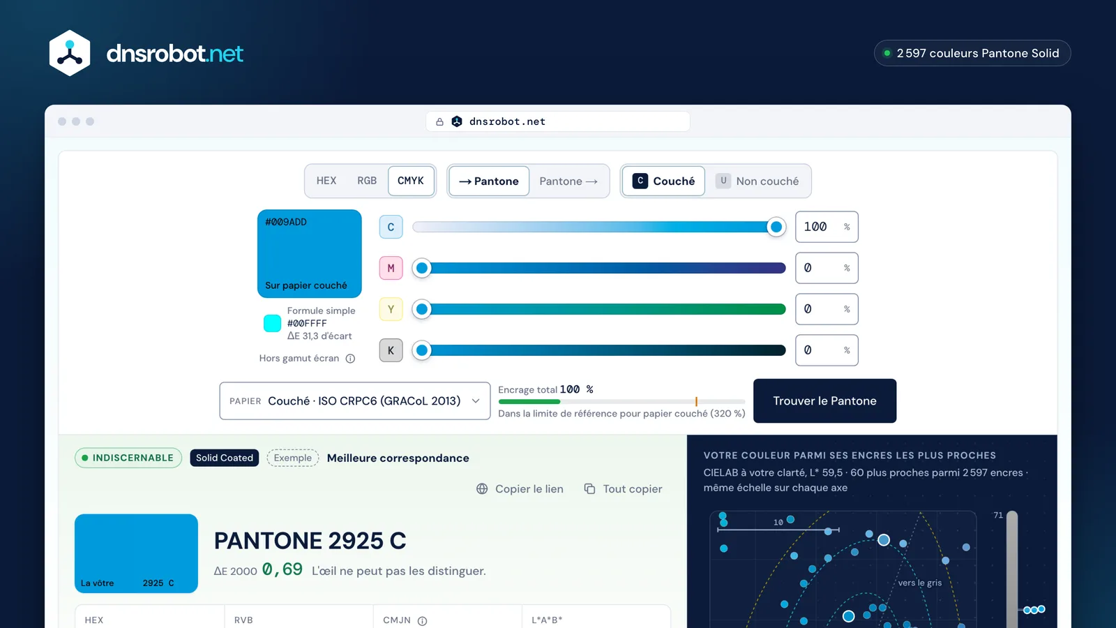The image size is (1116, 628).
Task: Click the #00FFFF simple formula swatch
Action: pos(272,323)
